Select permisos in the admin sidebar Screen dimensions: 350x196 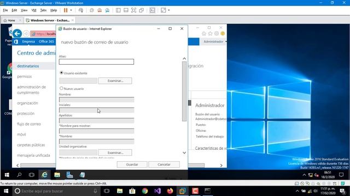coord(24,76)
